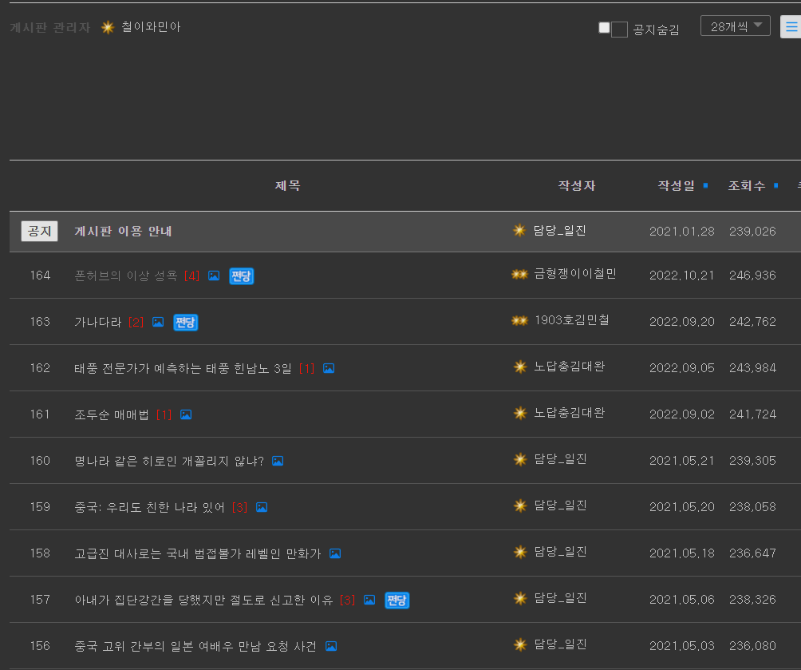
Task: Open the 28개씩 posts-per-page dropdown
Action: coord(735,26)
